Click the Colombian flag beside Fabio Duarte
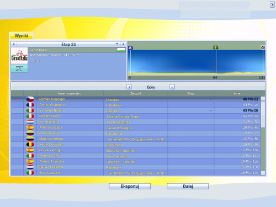This screenshot has width=276, height=207. (x=30, y=133)
